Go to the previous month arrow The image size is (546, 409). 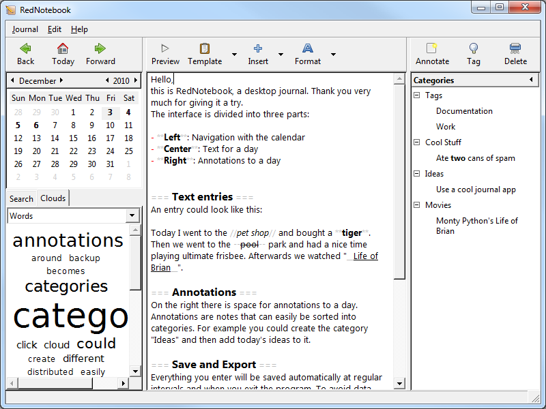(12, 80)
